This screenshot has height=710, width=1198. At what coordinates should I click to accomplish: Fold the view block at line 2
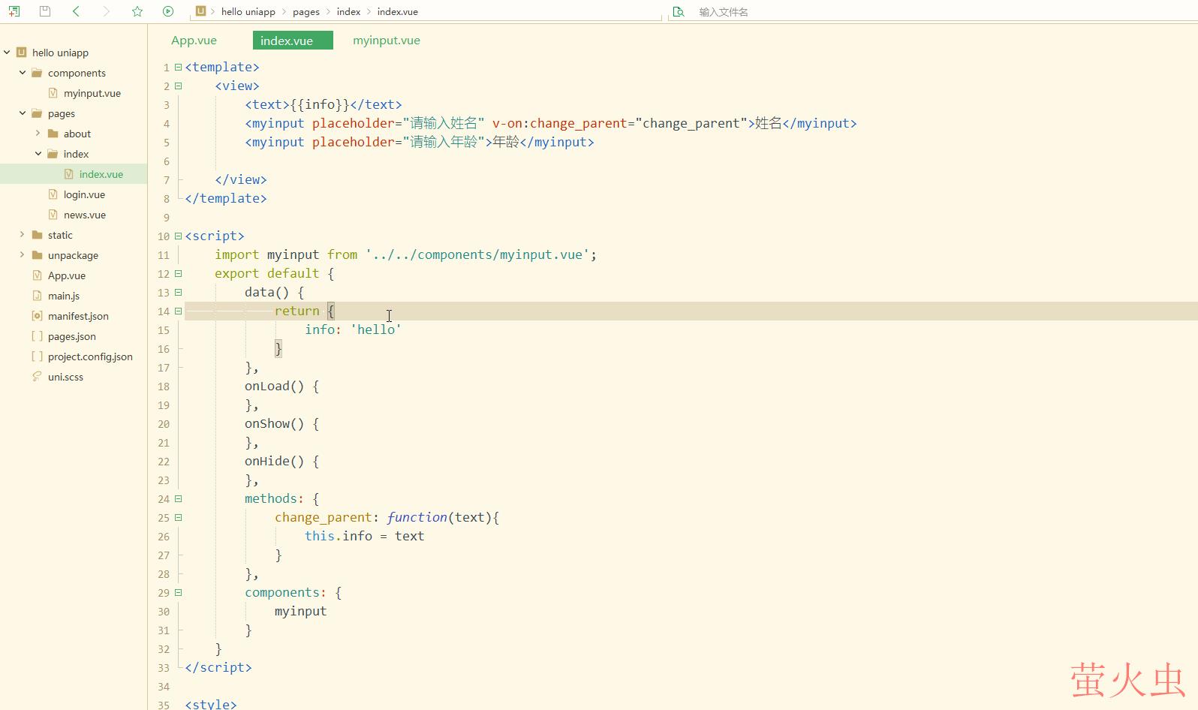(x=179, y=86)
